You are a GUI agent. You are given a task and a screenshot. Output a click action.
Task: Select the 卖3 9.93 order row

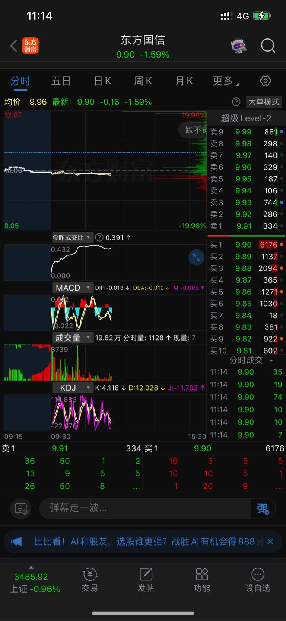point(246,202)
